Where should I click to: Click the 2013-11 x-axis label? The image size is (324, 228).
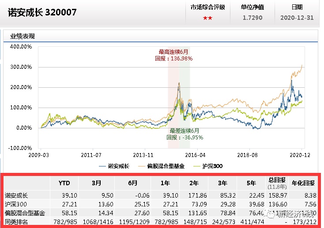coord(143,155)
